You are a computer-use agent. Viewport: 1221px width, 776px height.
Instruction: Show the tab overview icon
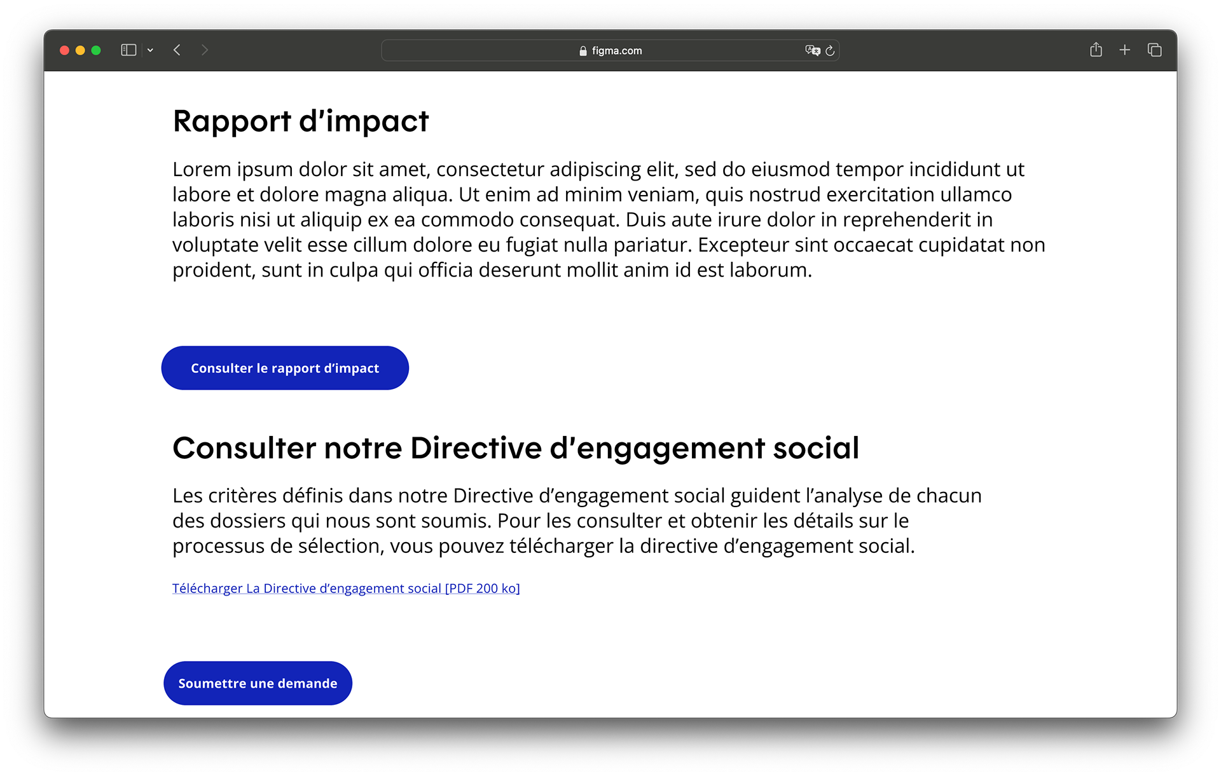(1154, 50)
